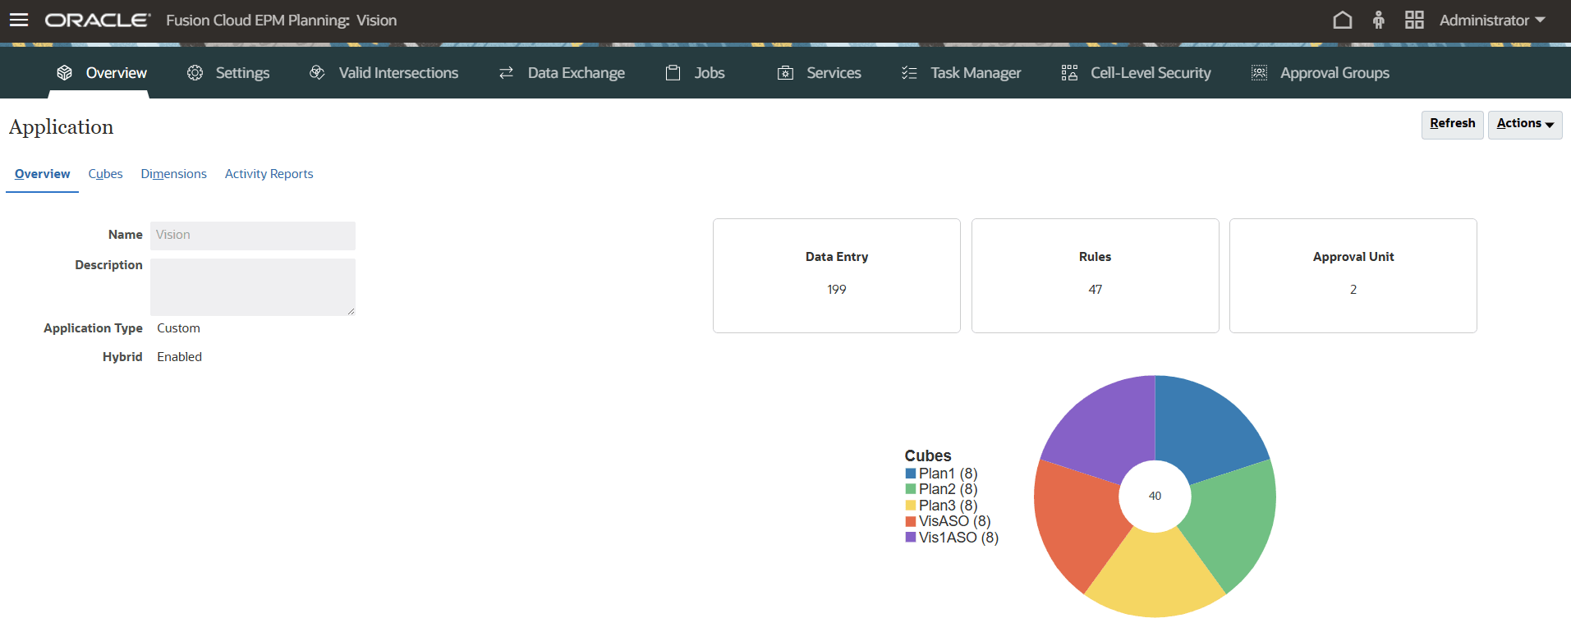Image resolution: width=1571 pixels, height=641 pixels.
Task: Open the Cards grid icon in header
Action: point(1414,20)
